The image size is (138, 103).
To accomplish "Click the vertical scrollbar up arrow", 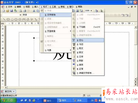I will click(136, 27).
